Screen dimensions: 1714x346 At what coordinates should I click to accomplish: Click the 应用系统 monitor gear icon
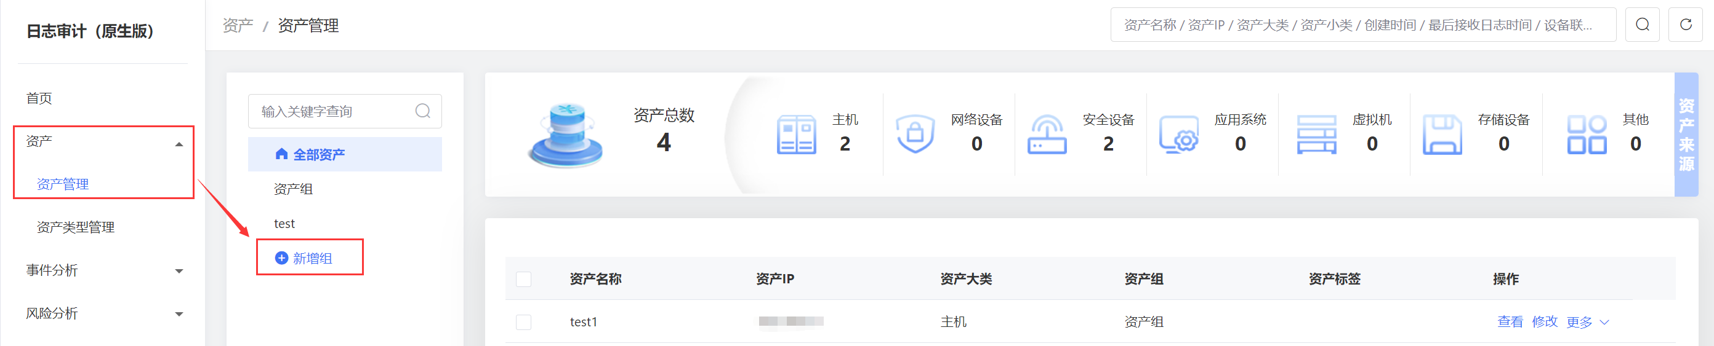click(x=1178, y=134)
